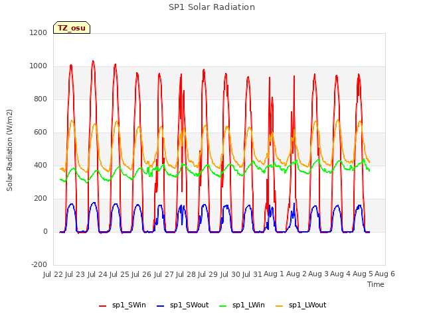Click the TZ_osu annotation label
425x318 pixels.
[72, 28]
